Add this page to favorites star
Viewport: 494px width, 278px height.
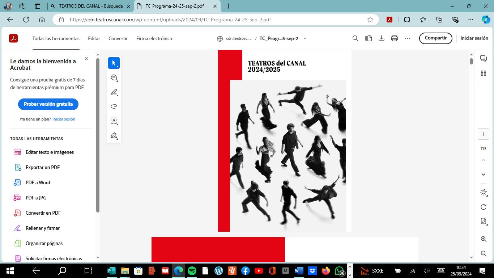(370, 20)
